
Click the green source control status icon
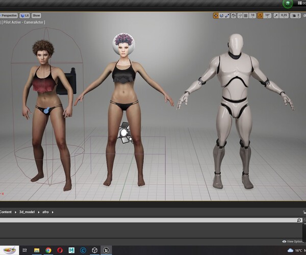point(288,4)
